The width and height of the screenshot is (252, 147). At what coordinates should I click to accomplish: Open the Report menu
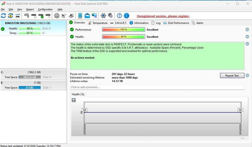point(30,10)
